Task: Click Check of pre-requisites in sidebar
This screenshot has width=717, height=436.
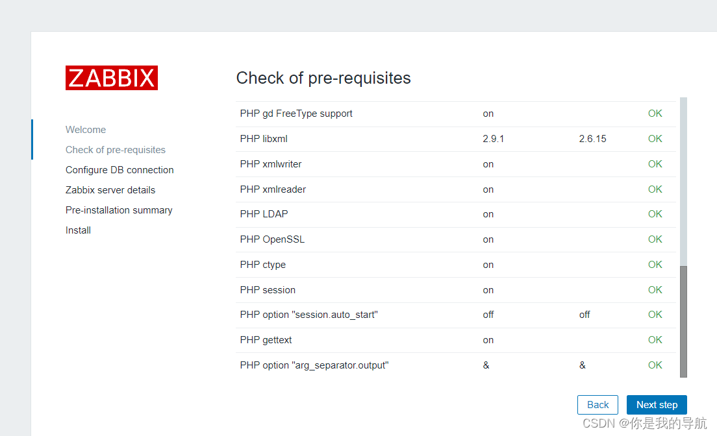Action: [x=115, y=149]
